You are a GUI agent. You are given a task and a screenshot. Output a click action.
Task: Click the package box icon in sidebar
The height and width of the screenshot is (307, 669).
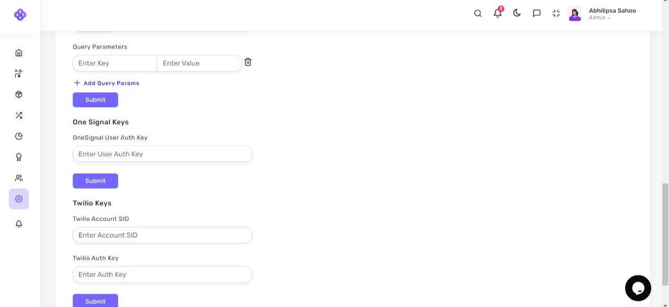[19, 95]
